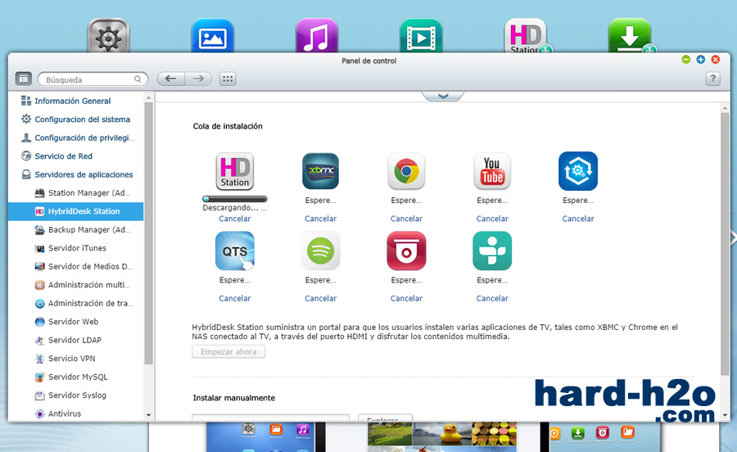Click the main content vertical scrollbar
Image resolution: width=737 pixels, height=452 pixels.
725,244
